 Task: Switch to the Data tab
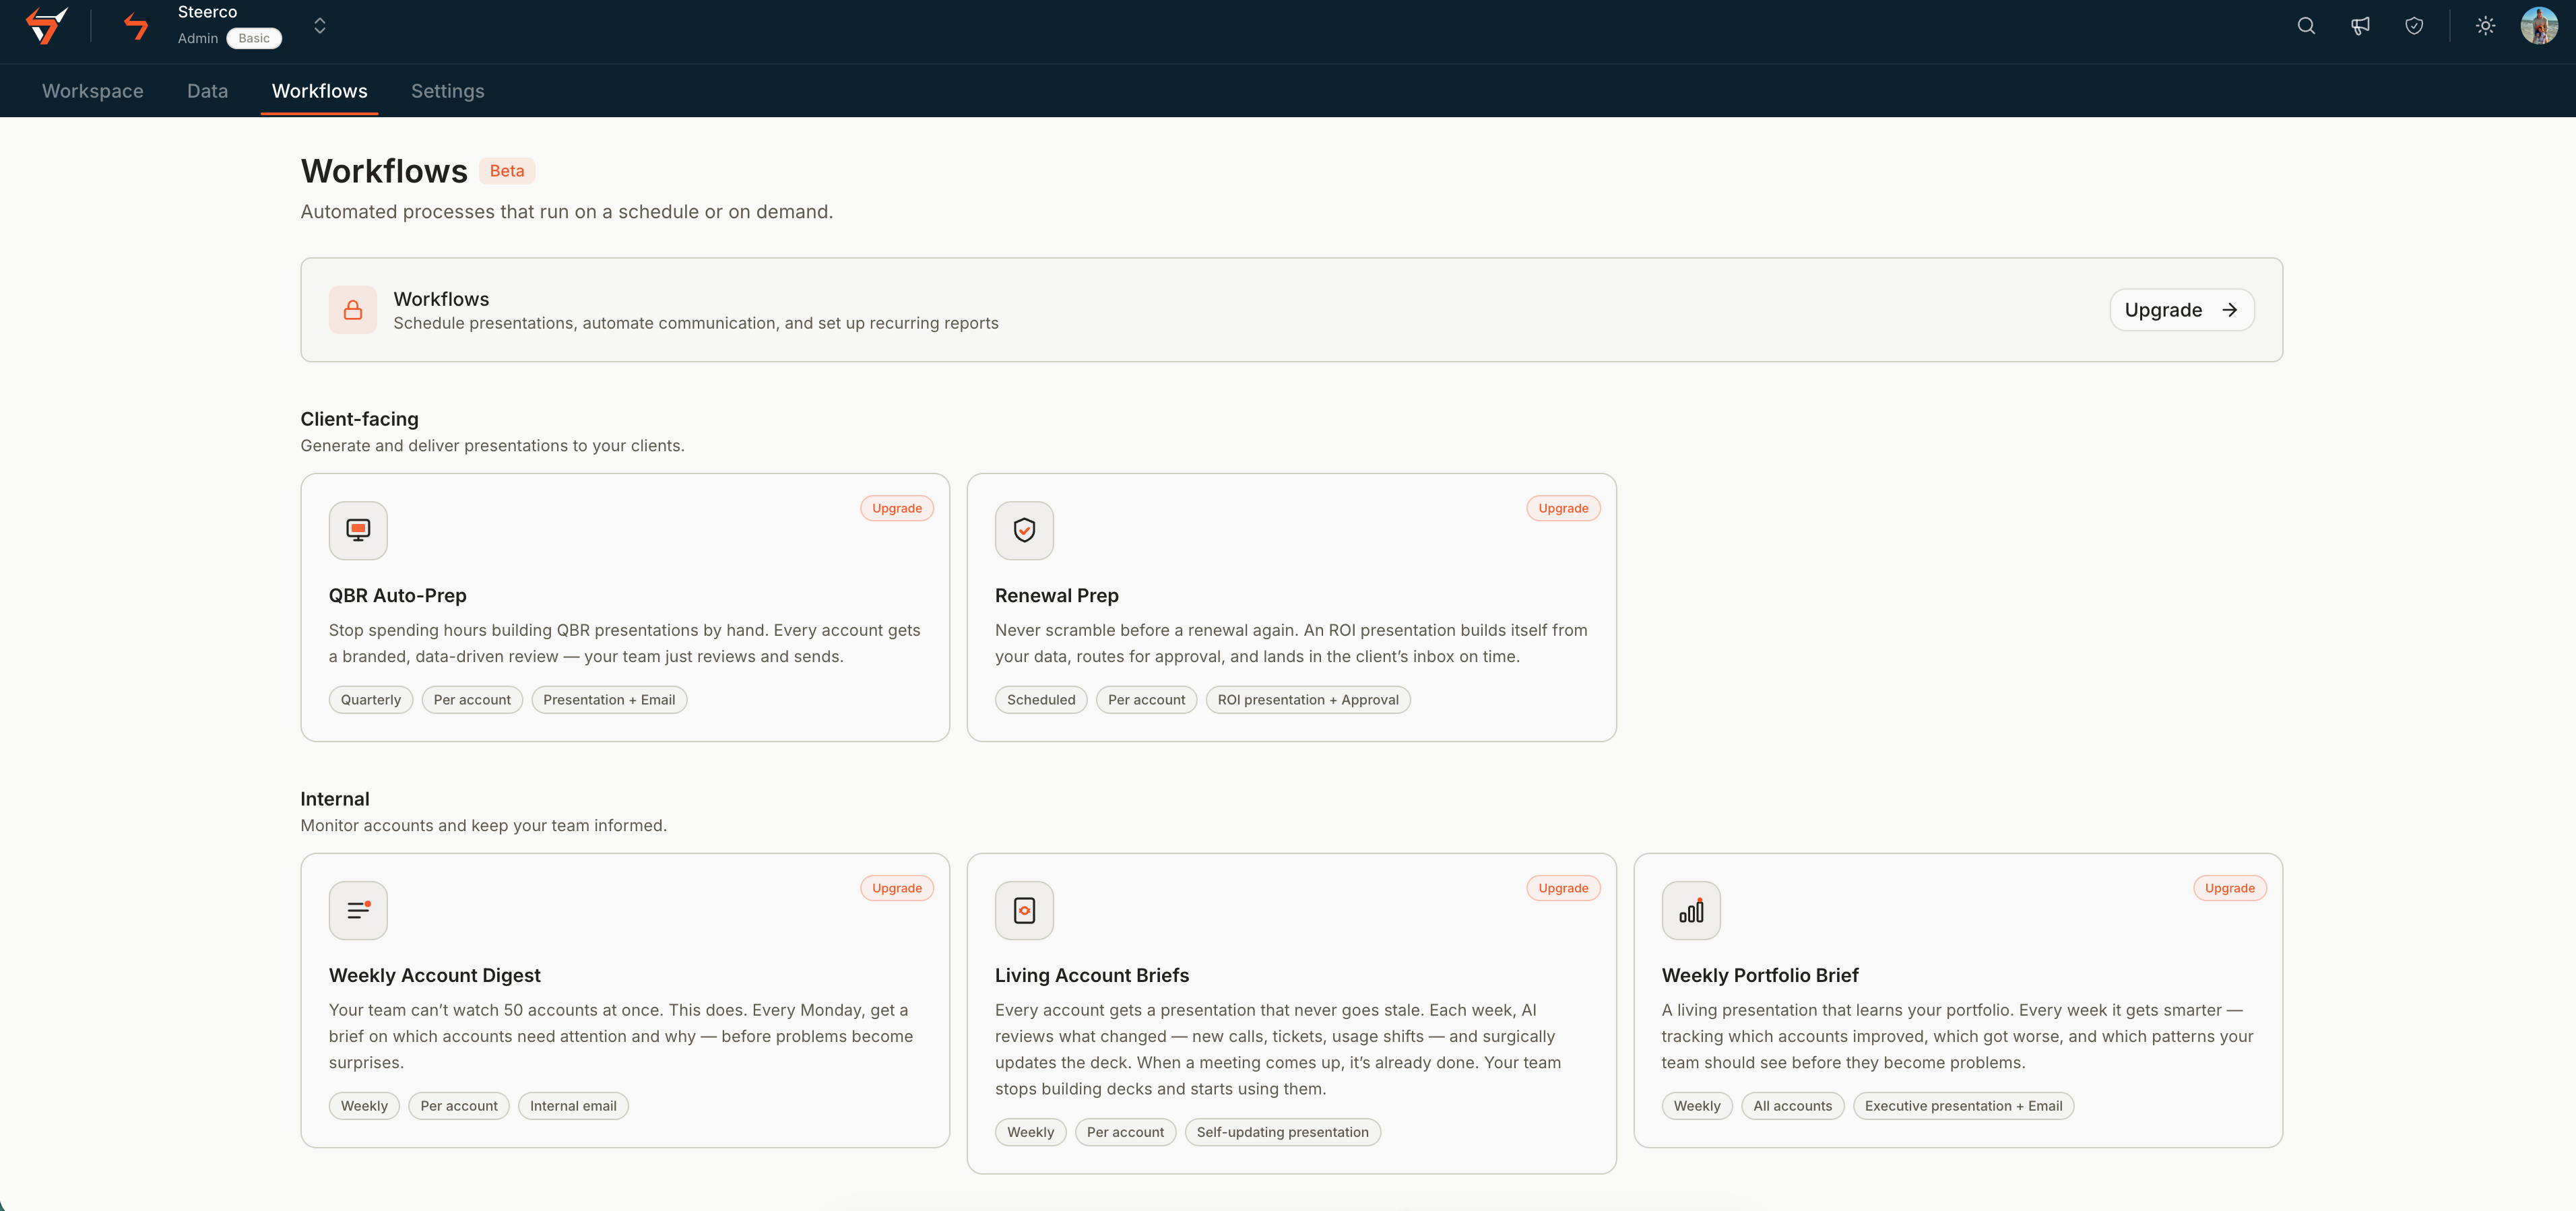[x=207, y=91]
